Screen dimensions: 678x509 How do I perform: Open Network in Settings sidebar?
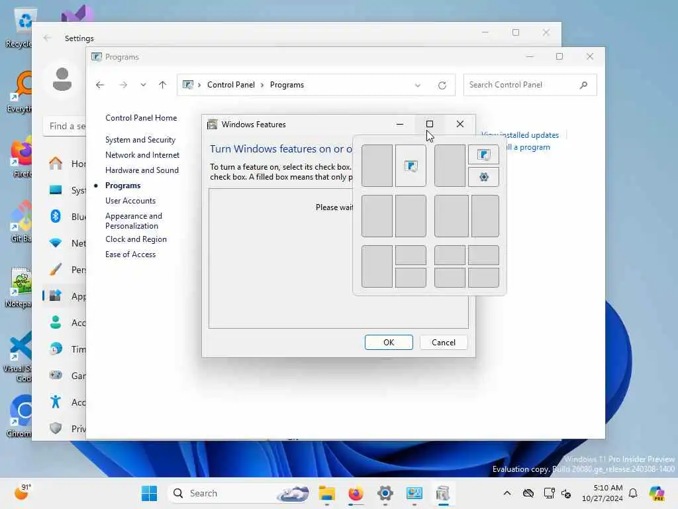(64, 243)
